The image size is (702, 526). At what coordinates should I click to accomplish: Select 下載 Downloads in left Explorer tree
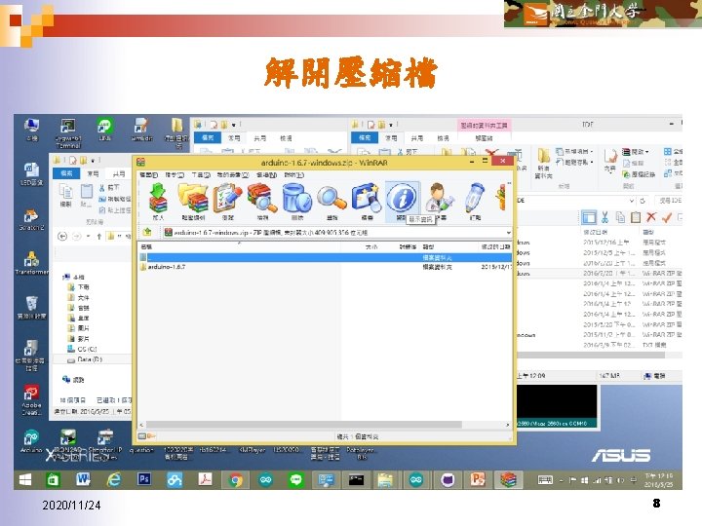point(79,287)
